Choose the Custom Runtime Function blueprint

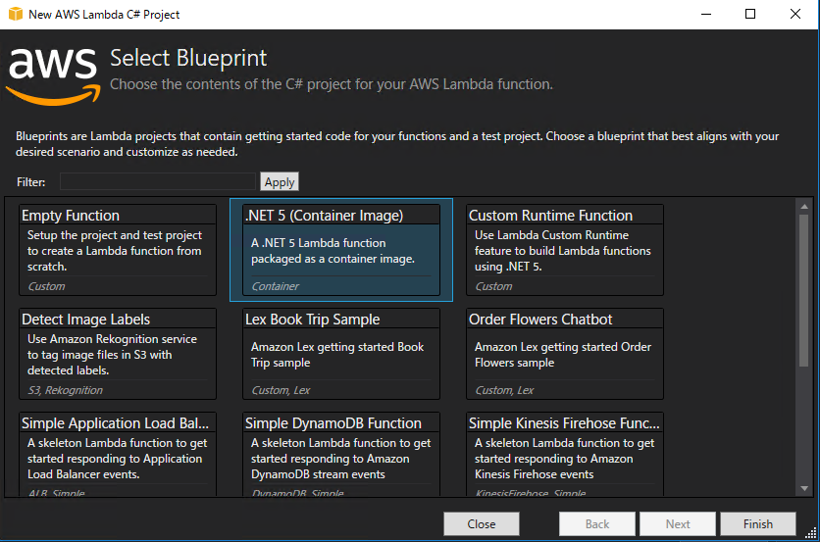coord(565,250)
